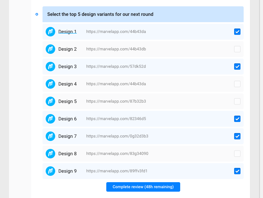Uncheck the Design 9 checkbox
Viewport: 263px width, 198px height.
tap(237, 171)
